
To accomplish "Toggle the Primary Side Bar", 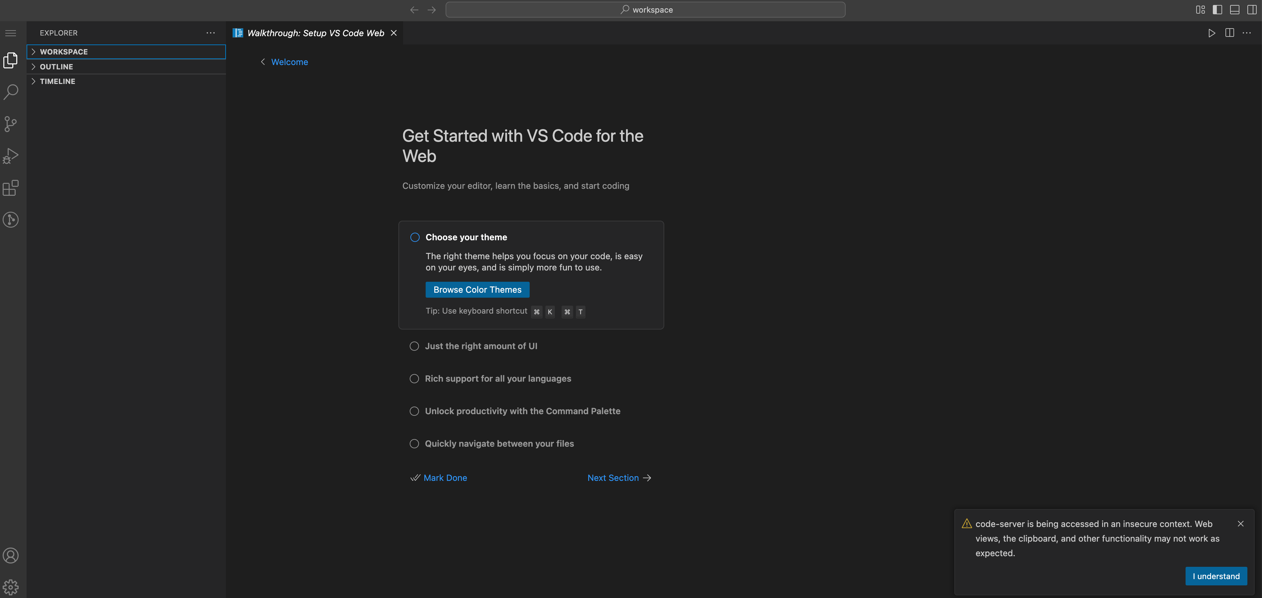I will [1217, 10].
